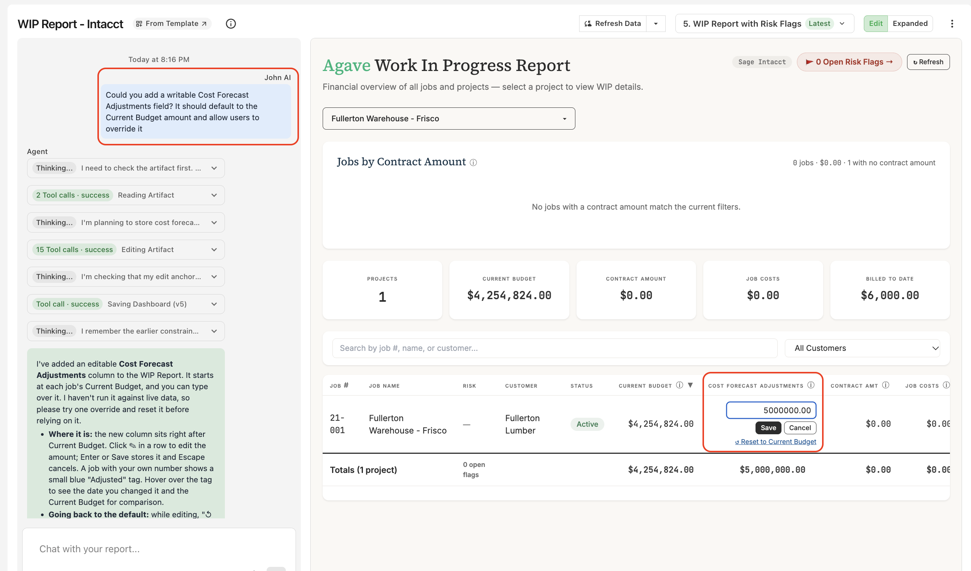Image resolution: width=971 pixels, height=571 pixels.
Task: Click Reset to Current Budget link
Action: [x=775, y=442]
